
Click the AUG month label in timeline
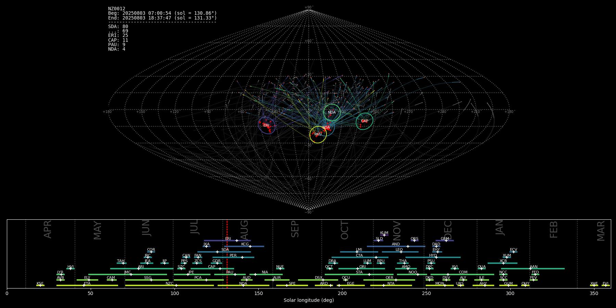point(244,230)
